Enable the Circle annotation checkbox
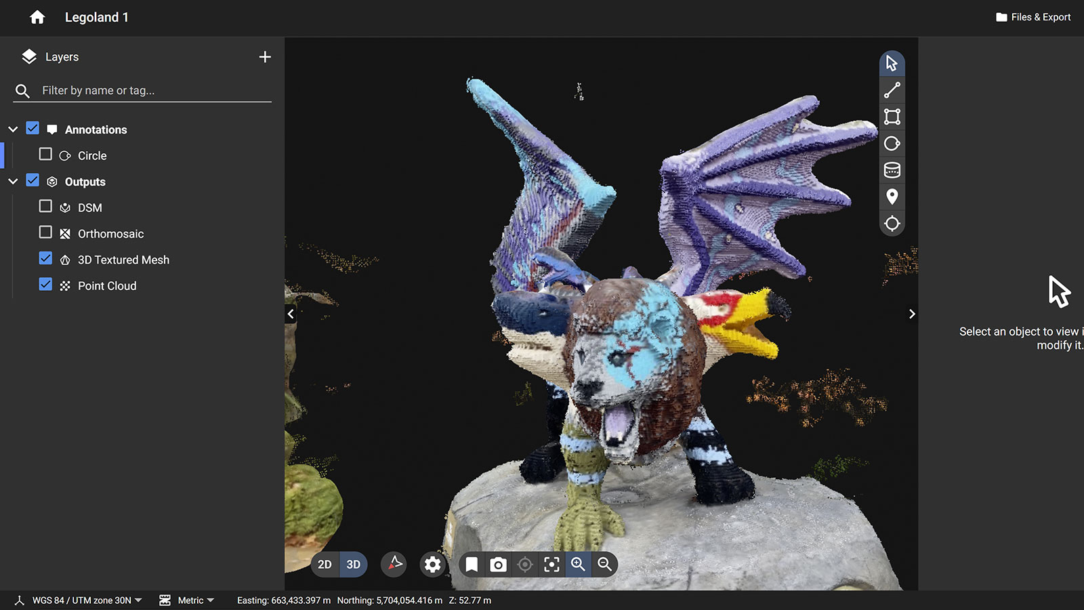Image resolution: width=1084 pixels, height=610 pixels. [x=45, y=155]
